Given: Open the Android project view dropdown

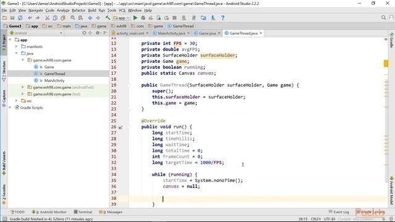Looking at the screenshot, I should tap(36, 33).
